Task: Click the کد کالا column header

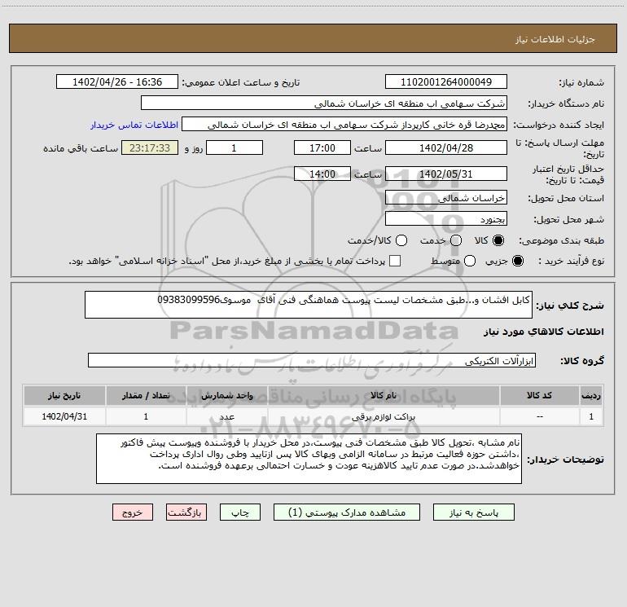Action: [539, 395]
